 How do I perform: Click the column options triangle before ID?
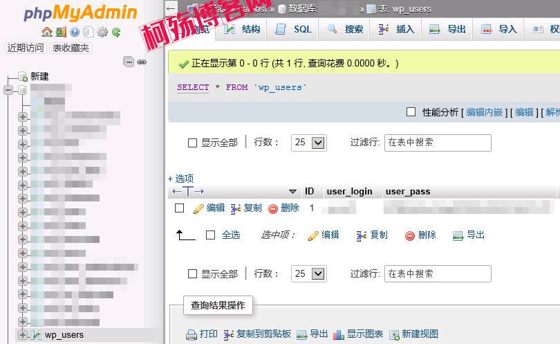coord(293,192)
